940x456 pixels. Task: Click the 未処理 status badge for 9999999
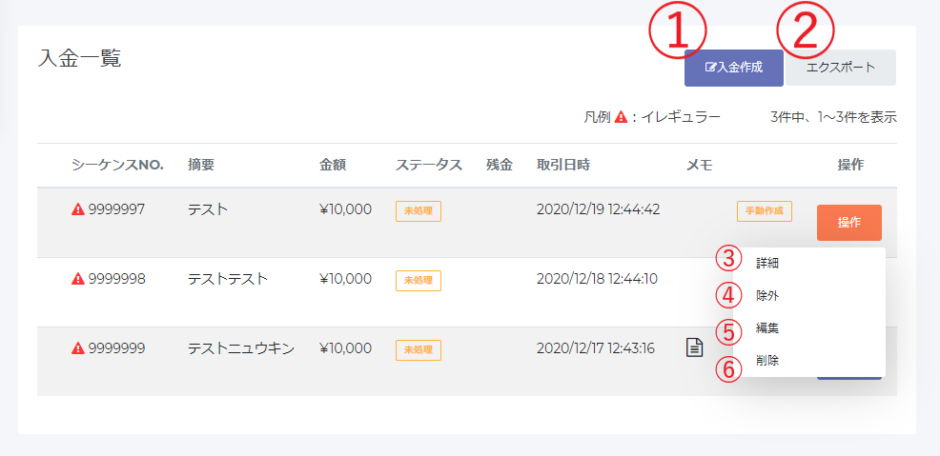(419, 350)
